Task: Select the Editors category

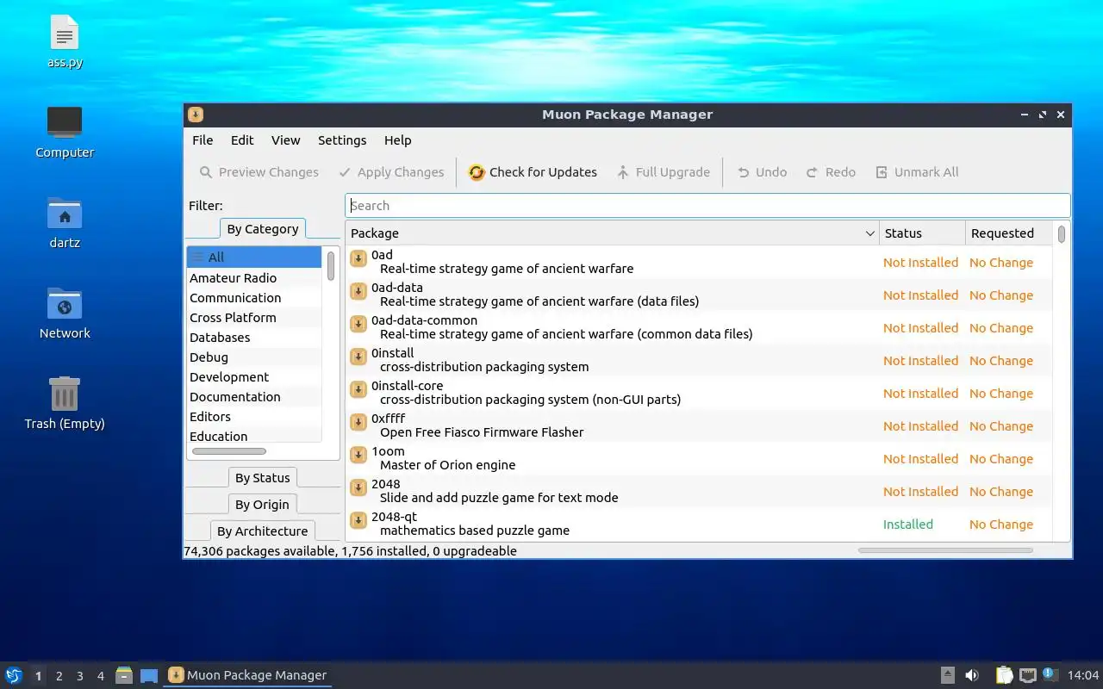Action: pos(254,417)
